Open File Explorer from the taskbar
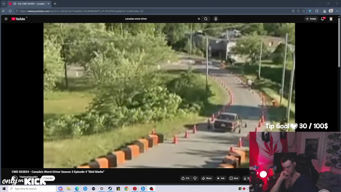 pos(68,189)
